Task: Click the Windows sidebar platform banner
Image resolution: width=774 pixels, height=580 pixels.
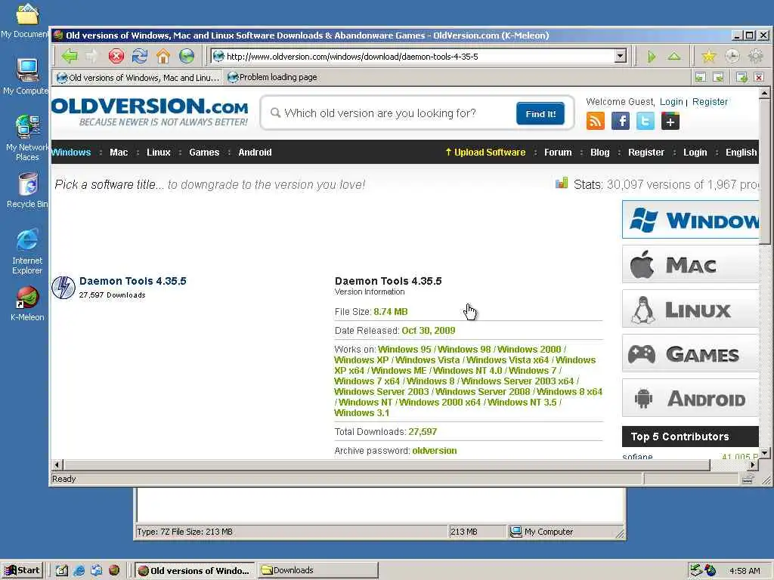Action: click(x=691, y=220)
